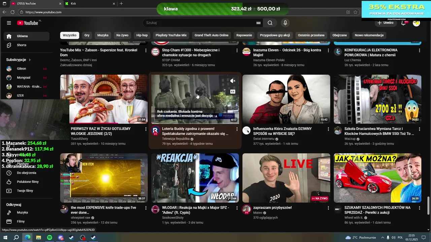The width and height of the screenshot is (431, 242).
Task: Unmute the preview of Loteria Buddy video
Action: click(x=233, y=81)
